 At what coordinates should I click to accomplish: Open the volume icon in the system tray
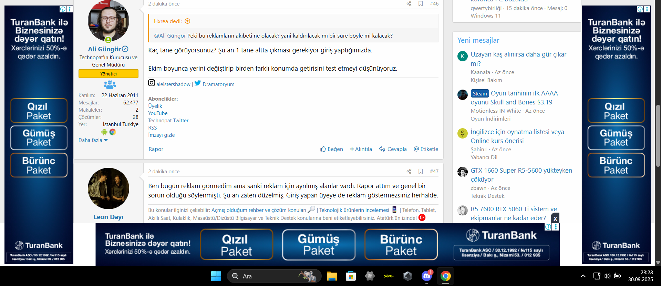point(607,276)
